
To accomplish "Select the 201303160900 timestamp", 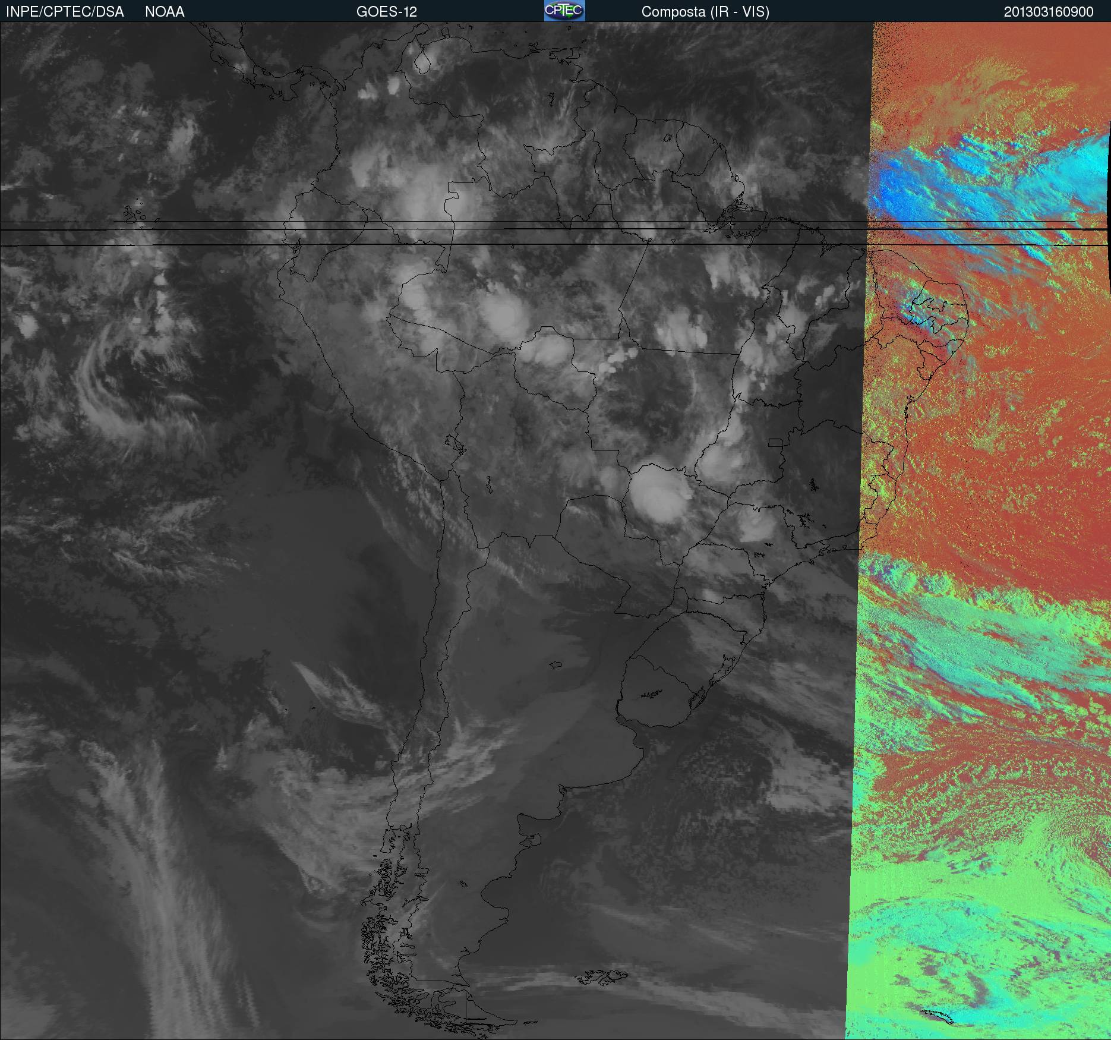I will [x=1049, y=12].
